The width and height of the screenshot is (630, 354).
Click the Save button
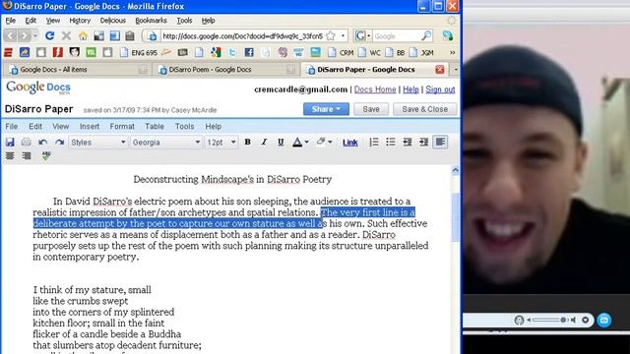[x=371, y=109]
